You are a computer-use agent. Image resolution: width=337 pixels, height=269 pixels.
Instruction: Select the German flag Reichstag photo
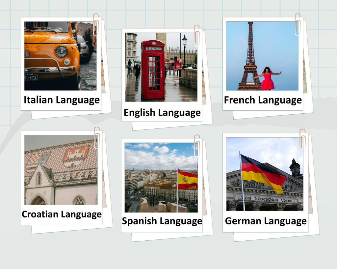coord(265,174)
